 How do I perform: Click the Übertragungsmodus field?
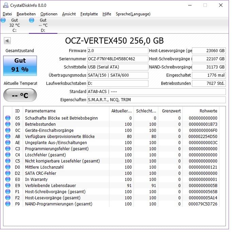click(x=118, y=75)
